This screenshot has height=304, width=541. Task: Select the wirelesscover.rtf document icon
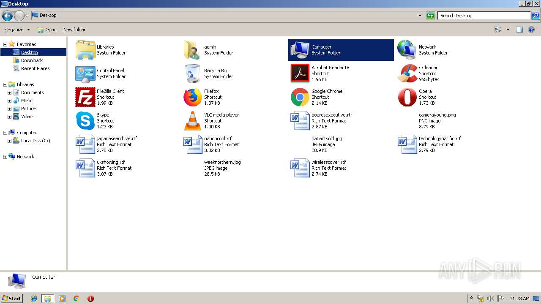coord(300,168)
